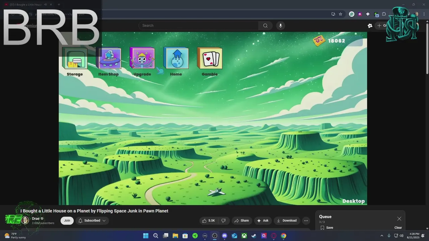Click the magnifier search button
The image size is (429, 241).
click(x=265, y=25)
